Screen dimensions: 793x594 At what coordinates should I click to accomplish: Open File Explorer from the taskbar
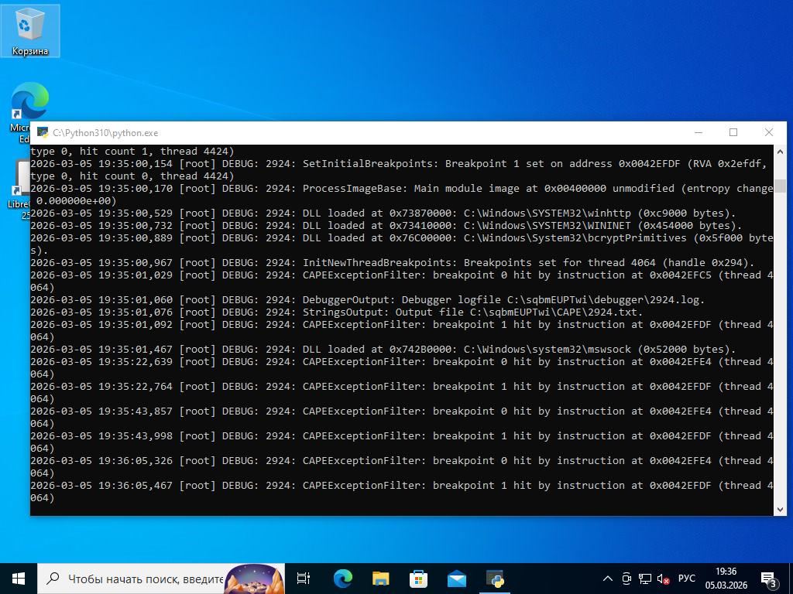pos(380,578)
